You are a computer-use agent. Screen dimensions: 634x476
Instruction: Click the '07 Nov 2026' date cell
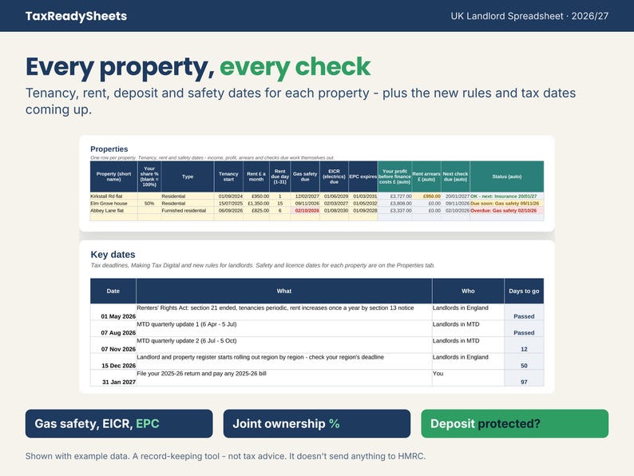[113, 345]
